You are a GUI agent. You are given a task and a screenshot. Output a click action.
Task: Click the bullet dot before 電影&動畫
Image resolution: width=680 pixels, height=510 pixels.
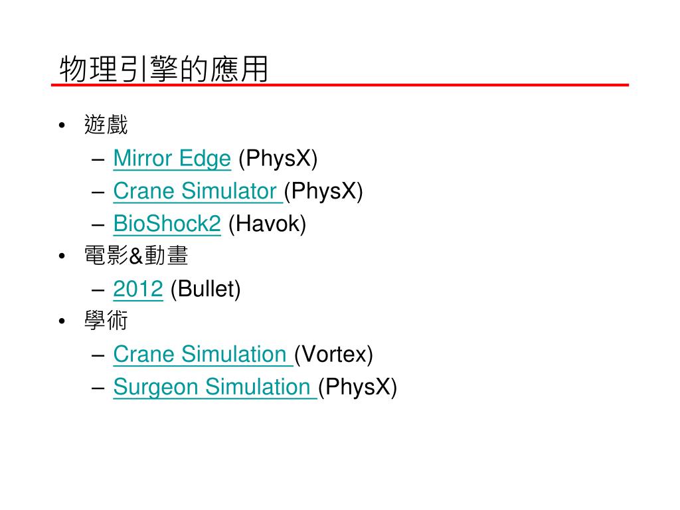pyautogui.click(x=62, y=256)
